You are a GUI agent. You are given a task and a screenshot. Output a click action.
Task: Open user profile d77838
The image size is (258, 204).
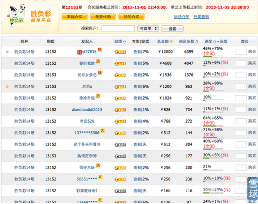89,52
